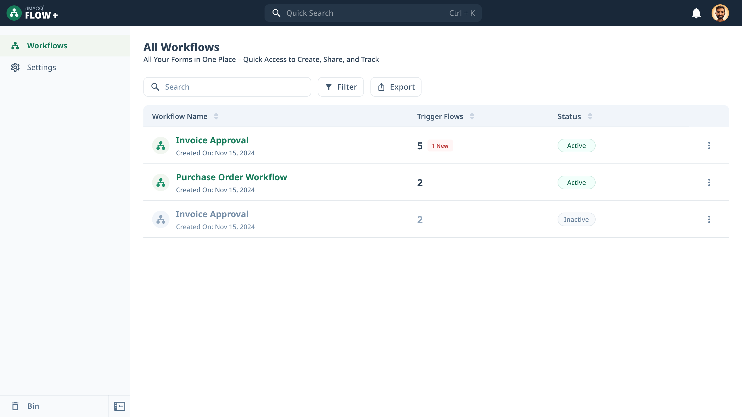Open kebab menu for inactive Invoice Approval
The height and width of the screenshot is (417, 742).
click(709, 219)
